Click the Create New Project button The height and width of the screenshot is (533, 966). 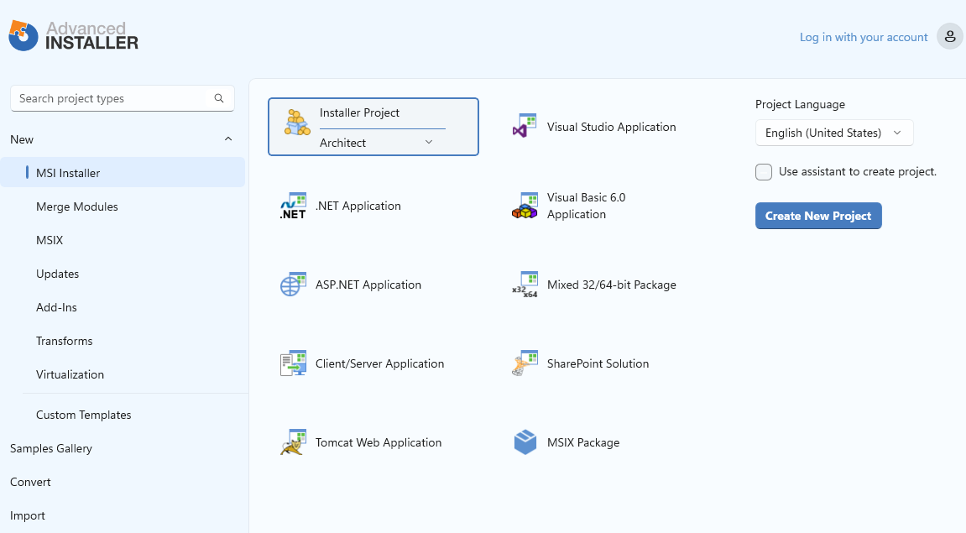[818, 216]
